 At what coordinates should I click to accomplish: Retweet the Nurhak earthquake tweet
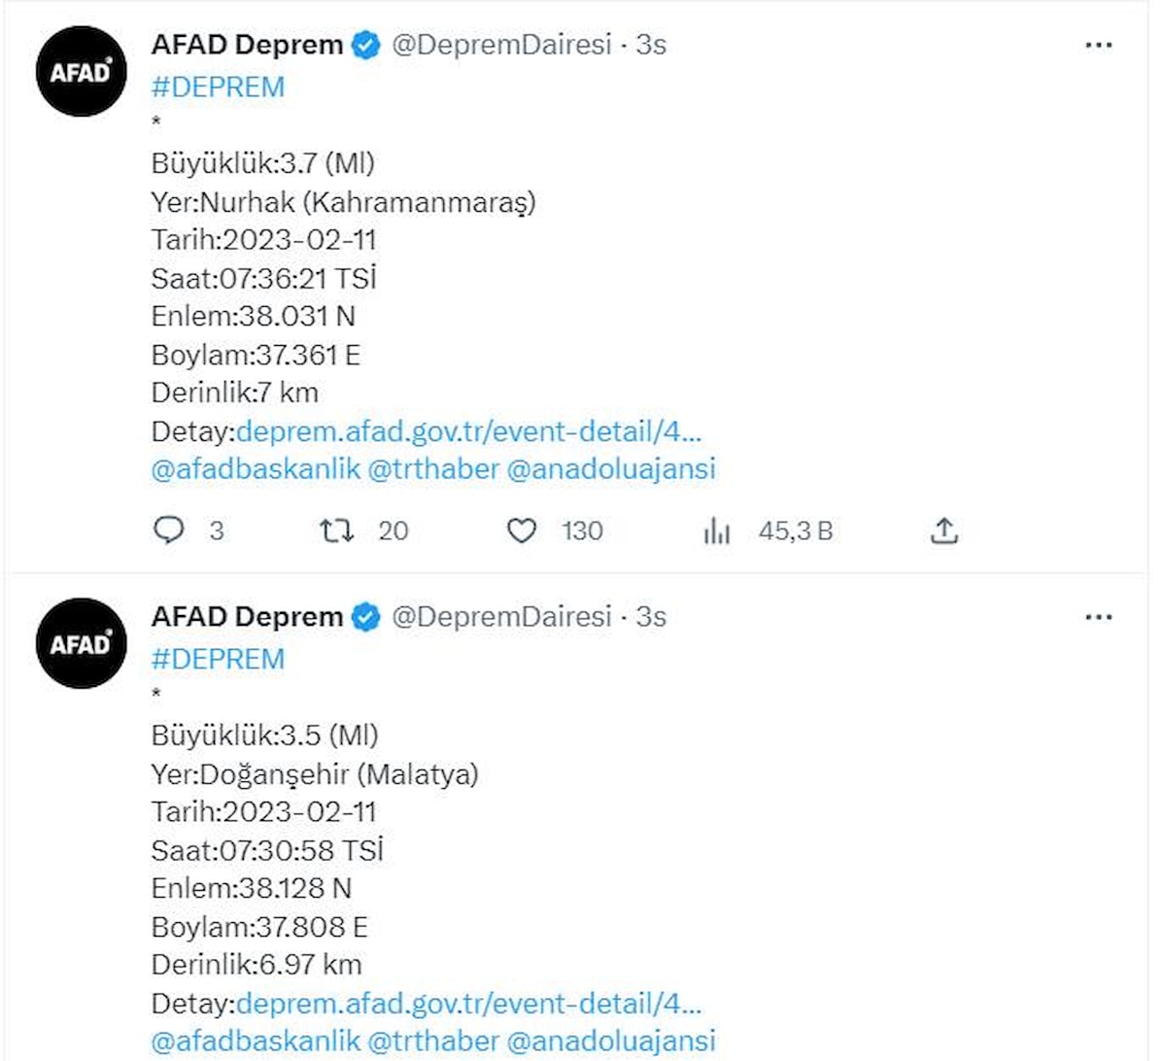[337, 530]
